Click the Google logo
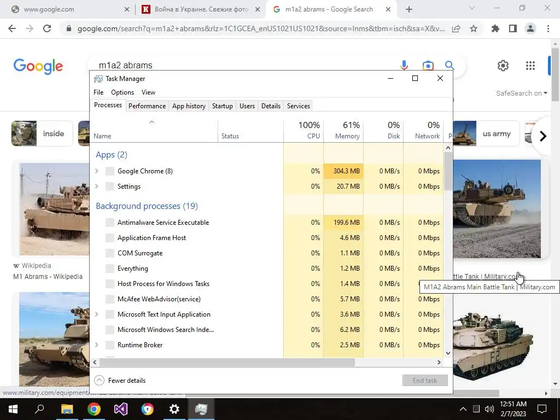 [x=38, y=67]
